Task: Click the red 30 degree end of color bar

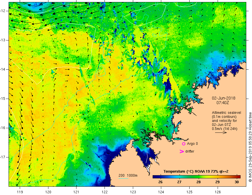Action: click(x=239, y=177)
